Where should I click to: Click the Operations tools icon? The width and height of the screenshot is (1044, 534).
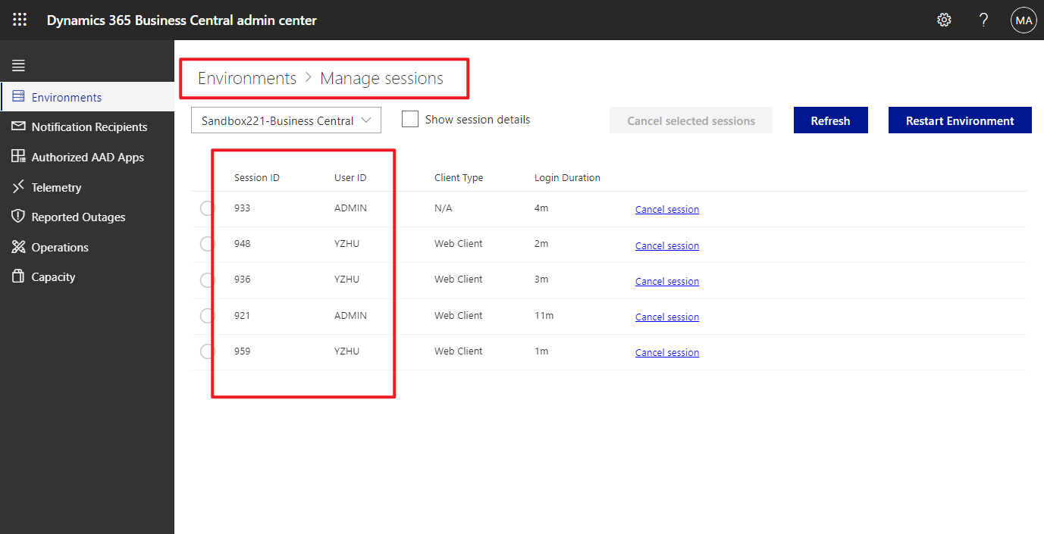point(18,247)
